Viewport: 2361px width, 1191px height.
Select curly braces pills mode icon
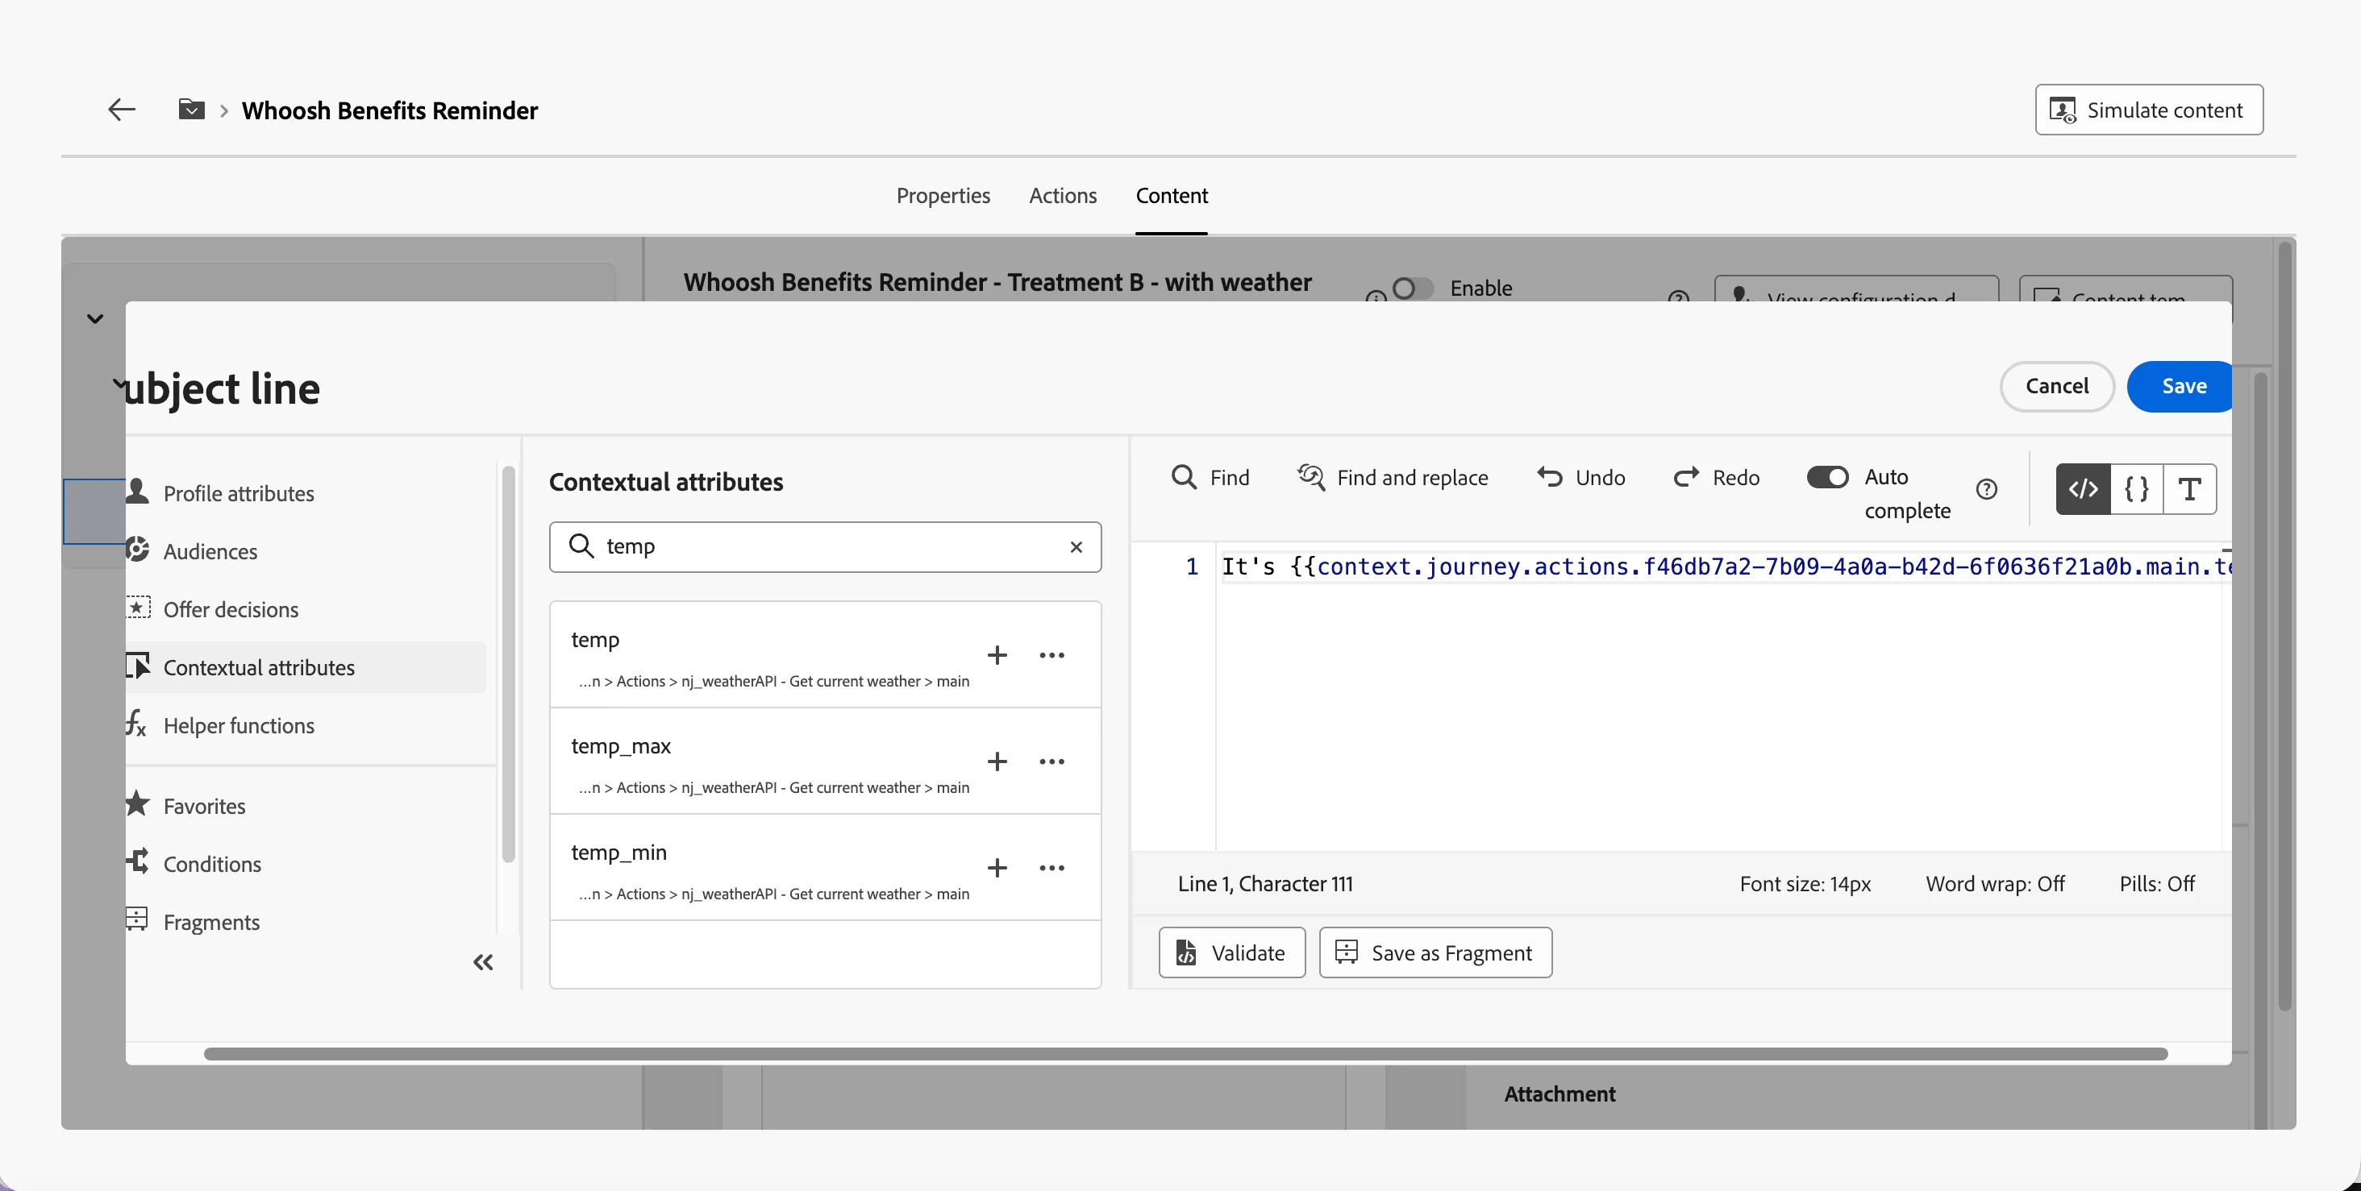[x=2137, y=489]
